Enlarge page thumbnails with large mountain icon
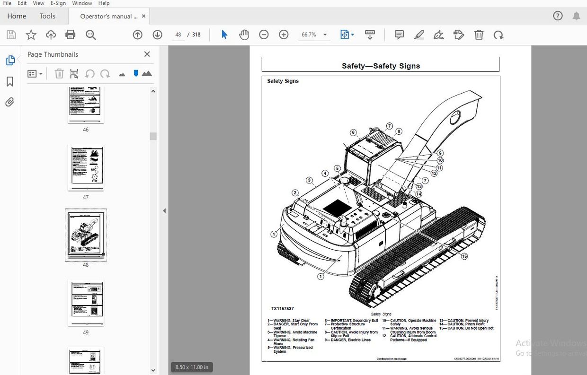The image size is (587, 375). 147,73
